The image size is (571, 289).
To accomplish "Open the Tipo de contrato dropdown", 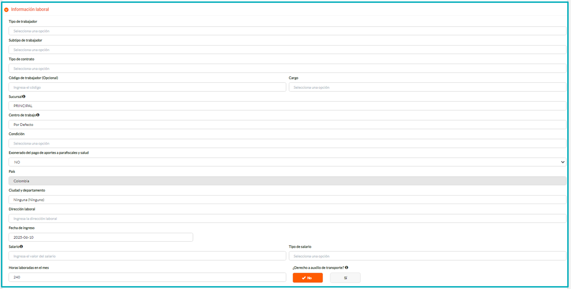I will click(x=287, y=69).
